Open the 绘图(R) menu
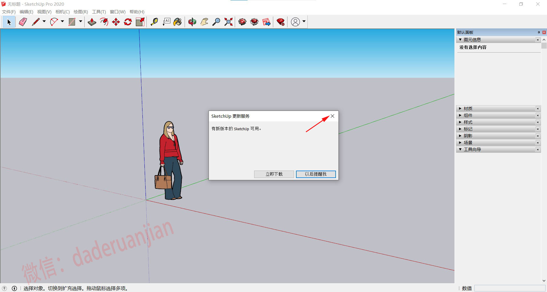Screen dimensions: 547x292 [x=81, y=12]
